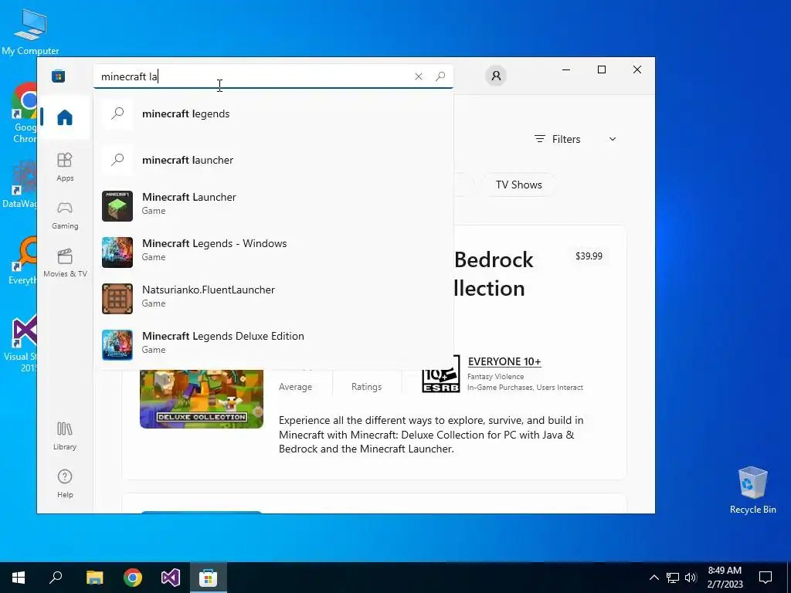The width and height of the screenshot is (791, 593).
Task: Select Minecraft Legends Deluxe Edition icon
Action: [117, 345]
